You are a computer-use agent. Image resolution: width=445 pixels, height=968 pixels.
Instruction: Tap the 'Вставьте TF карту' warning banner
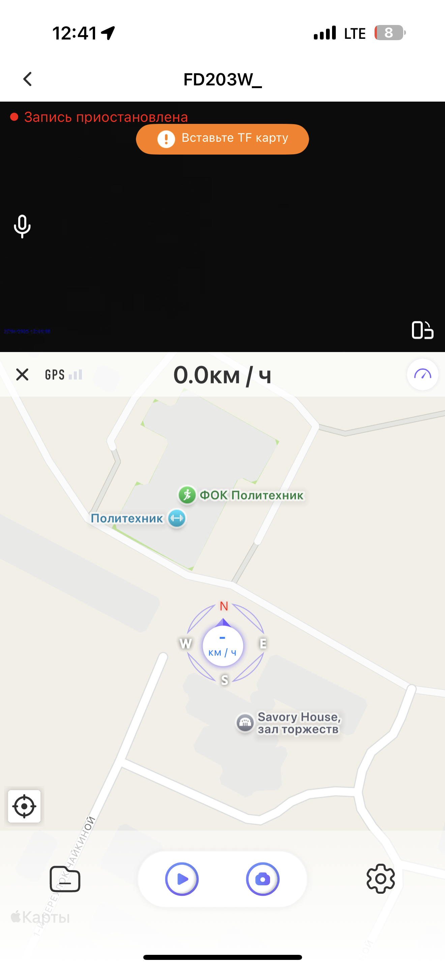222,139
